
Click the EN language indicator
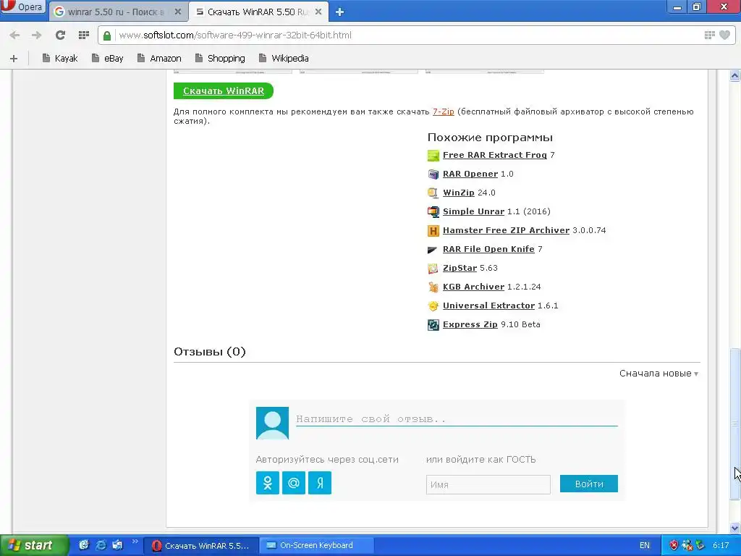(645, 546)
